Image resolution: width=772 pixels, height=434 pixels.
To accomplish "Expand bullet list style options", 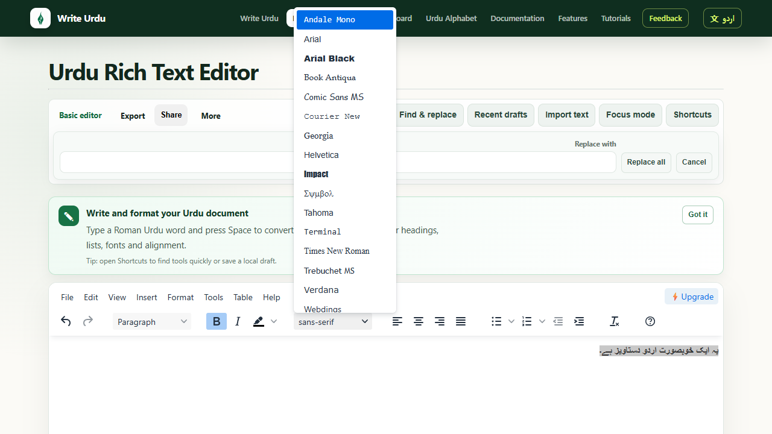I will coord(511,321).
